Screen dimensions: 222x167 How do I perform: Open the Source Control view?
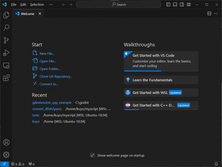[x=6, y=40]
